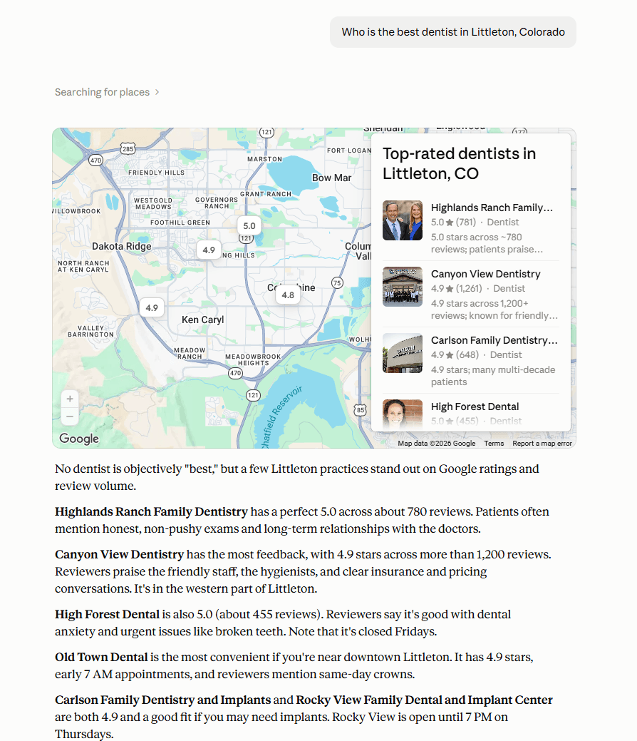Click the 4.9 (648) rating in listing
Viewport: 637px width, 741px height.
coord(455,354)
